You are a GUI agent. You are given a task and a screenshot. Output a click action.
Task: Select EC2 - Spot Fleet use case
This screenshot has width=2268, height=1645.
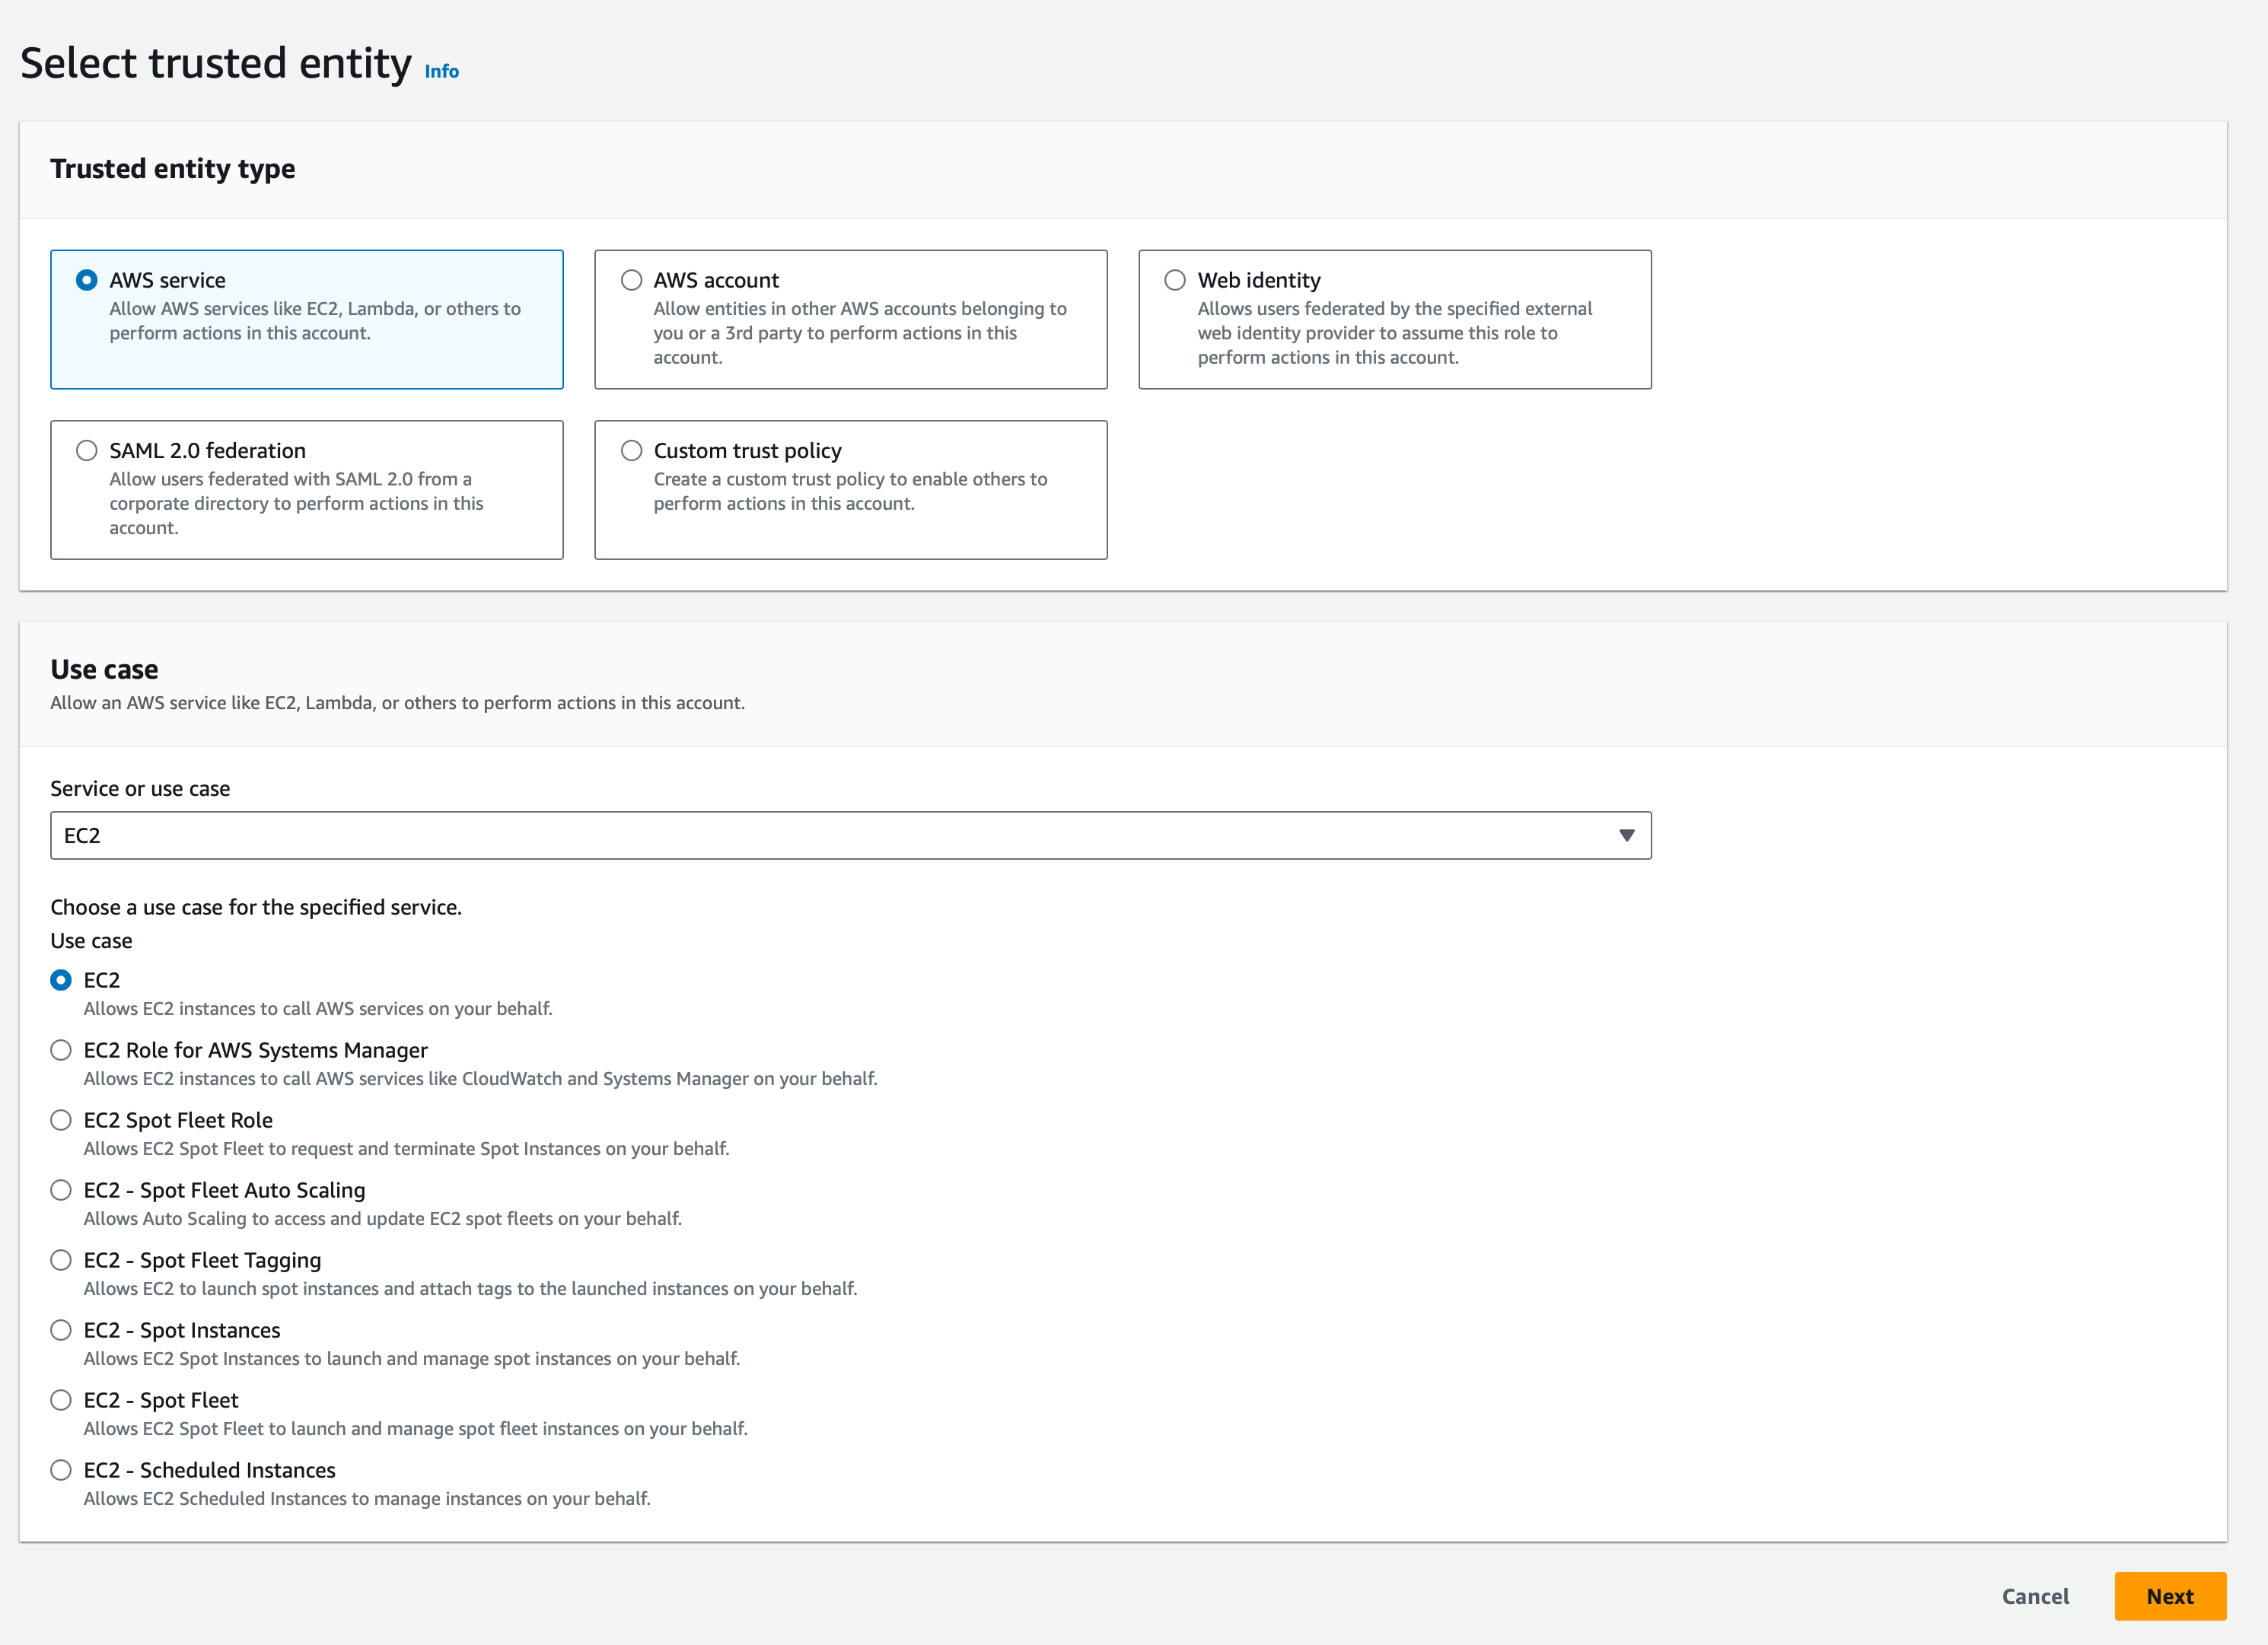(61, 1400)
